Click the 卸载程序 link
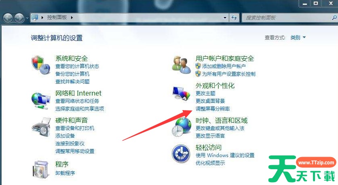 coord(65,173)
